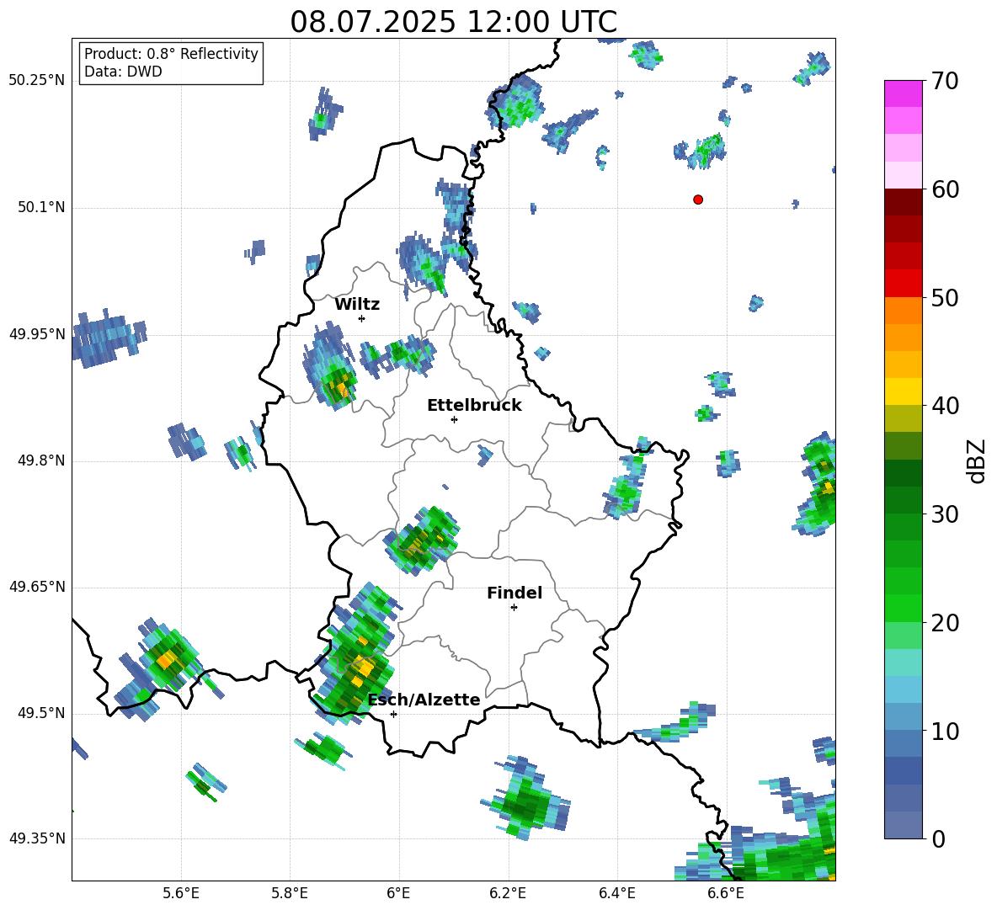Click the 50.1°N latitude tick label
Image resolution: width=997 pixels, height=910 pixels.
coord(41,207)
